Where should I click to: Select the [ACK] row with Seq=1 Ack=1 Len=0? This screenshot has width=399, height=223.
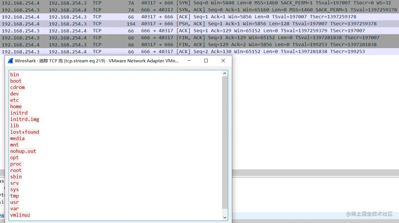tap(199, 17)
